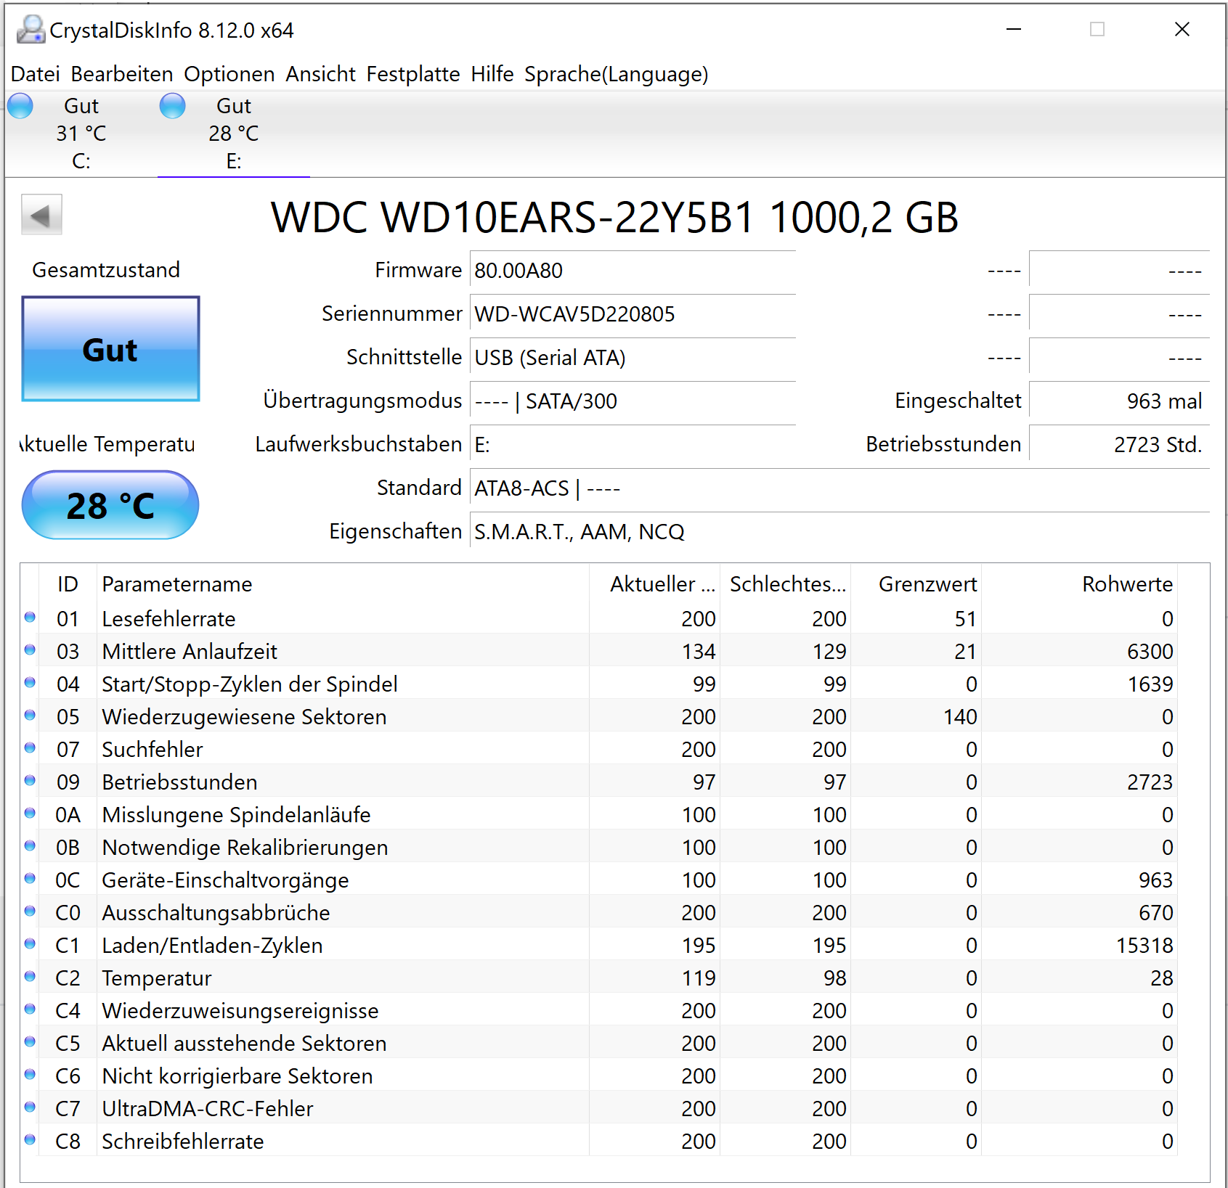1228x1188 pixels.
Task: Click raw value 15318 of Laden/Entladen-Zyklen
Action: (1144, 946)
